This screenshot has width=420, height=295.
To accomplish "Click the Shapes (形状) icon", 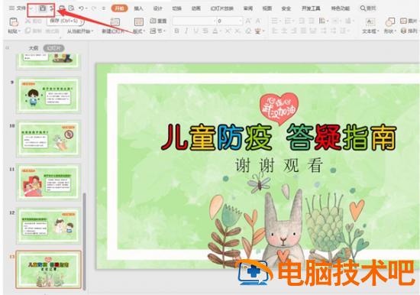I will [390, 22].
